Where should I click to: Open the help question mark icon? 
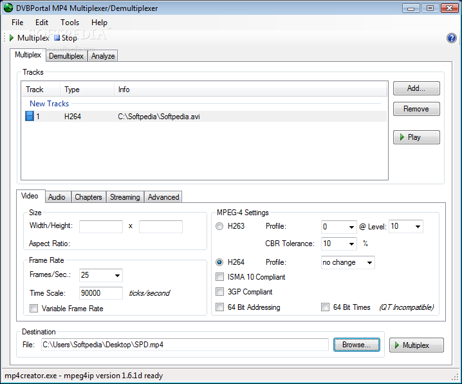tap(452, 38)
